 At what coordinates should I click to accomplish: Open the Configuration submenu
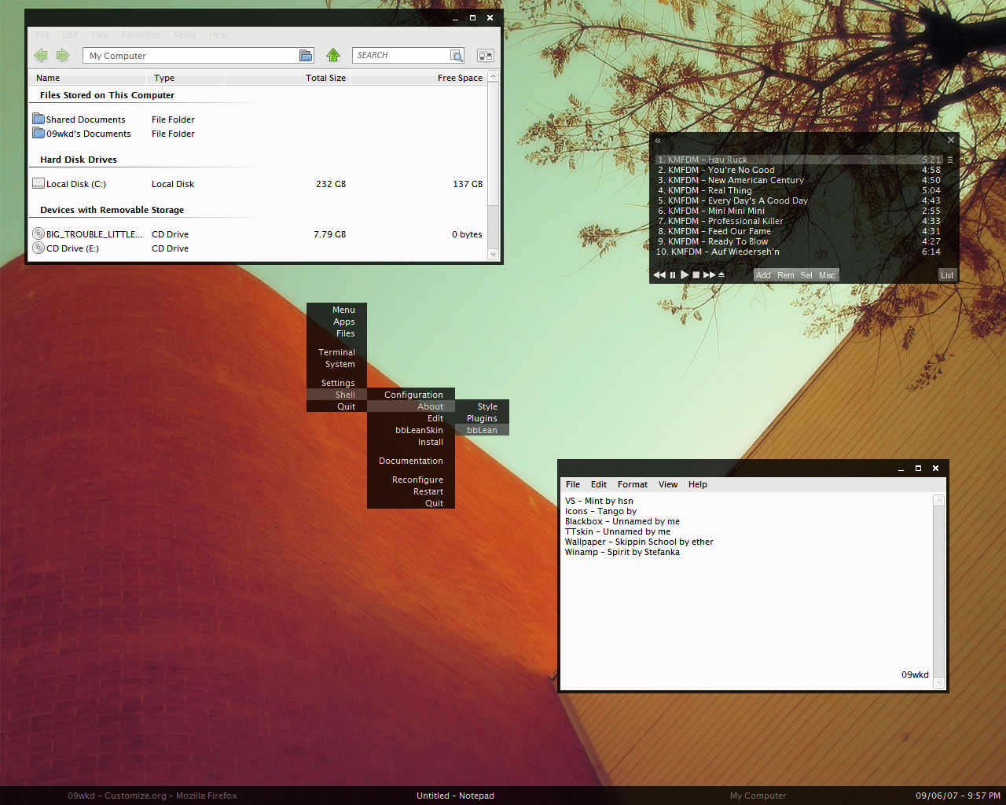point(411,395)
